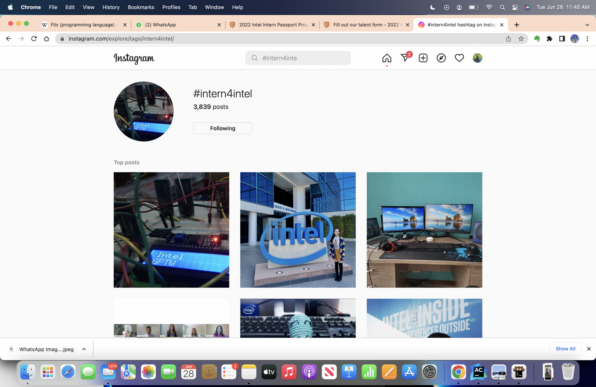The width and height of the screenshot is (596, 387).
Task: Bookmark this page with star icon
Action: point(521,39)
